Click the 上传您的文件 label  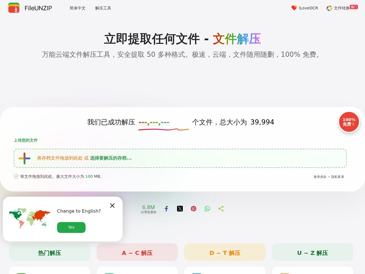pos(26,140)
